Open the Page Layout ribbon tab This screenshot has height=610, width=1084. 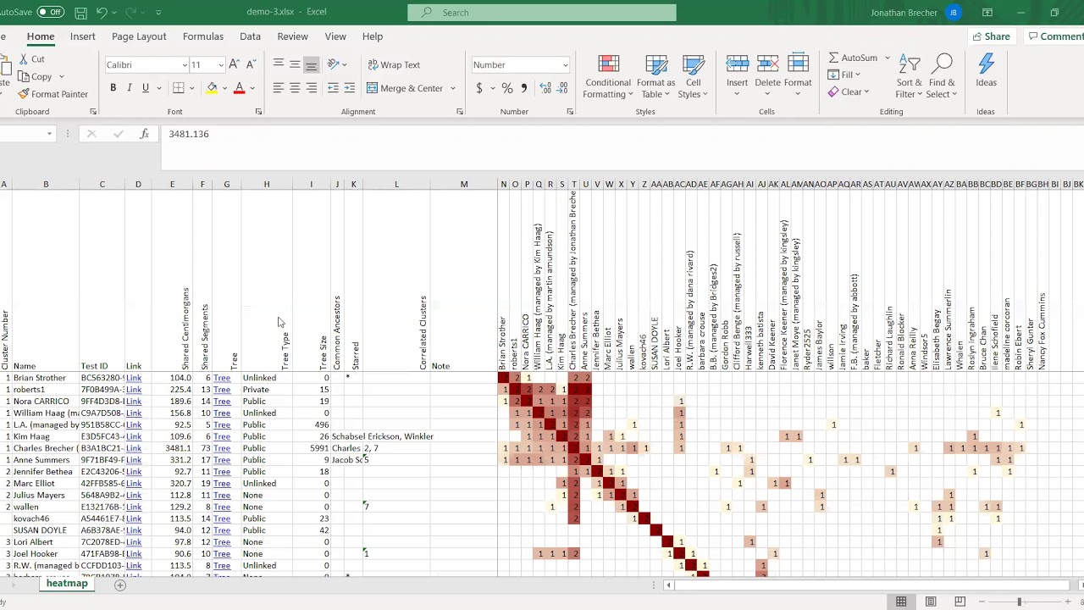tap(139, 36)
